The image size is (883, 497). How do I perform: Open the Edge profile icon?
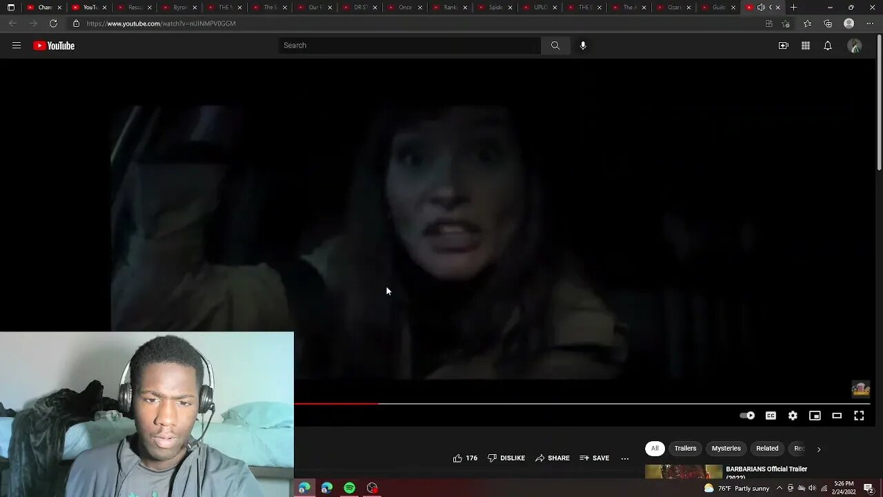click(x=849, y=23)
